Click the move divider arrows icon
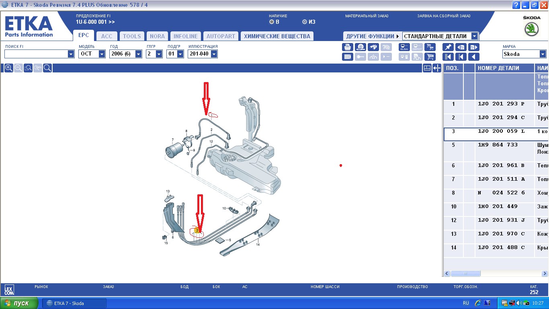 pyautogui.click(x=437, y=68)
